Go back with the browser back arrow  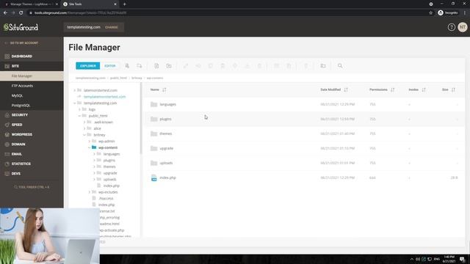pyautogui.click(x=5, y=13)
